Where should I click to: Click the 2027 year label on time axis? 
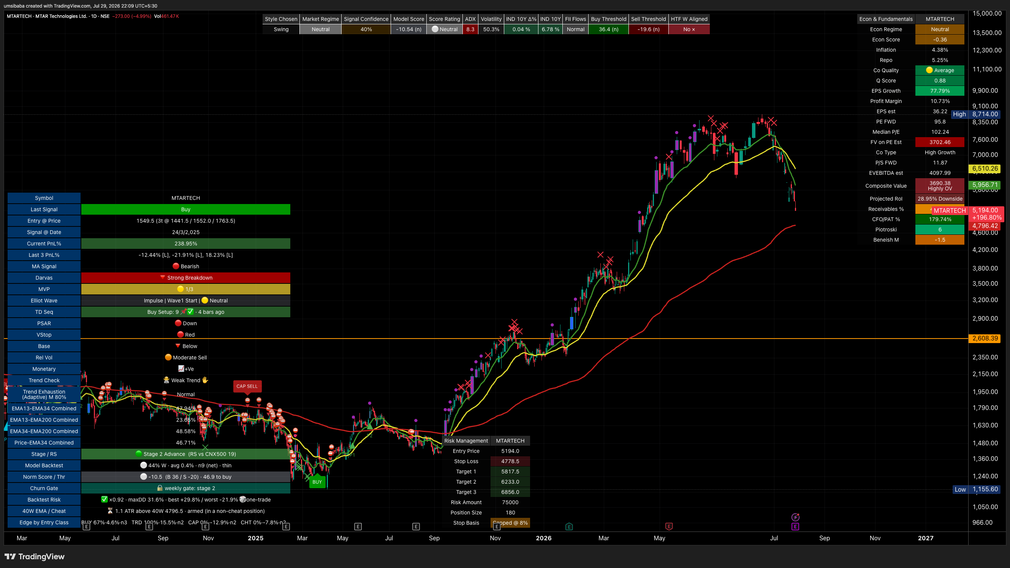tap(926, 538)
